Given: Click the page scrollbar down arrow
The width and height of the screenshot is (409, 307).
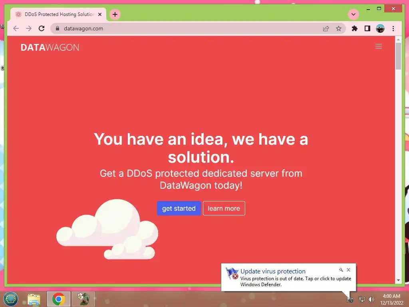Looking at the screenshot, I should [398, 280].
